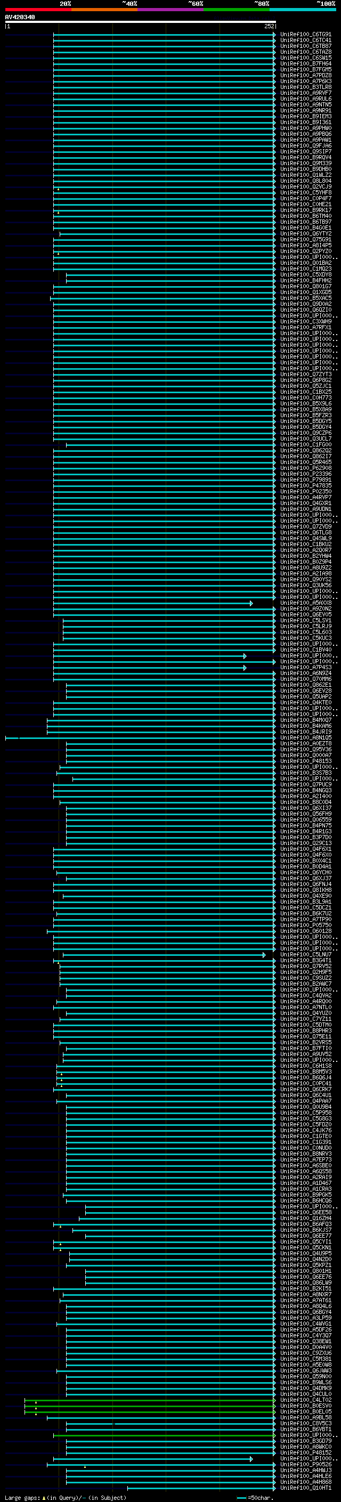Click the AV420340 query name
The image size is (341, 1502).
pos(20,18)
